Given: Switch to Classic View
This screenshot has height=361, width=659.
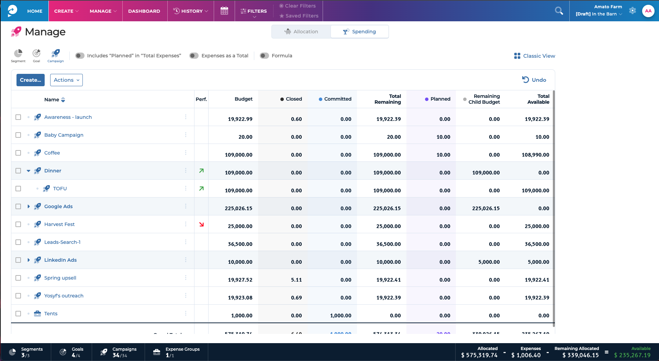Looking at the screenshot, I should pyautogui.click(x=535, y=56).
